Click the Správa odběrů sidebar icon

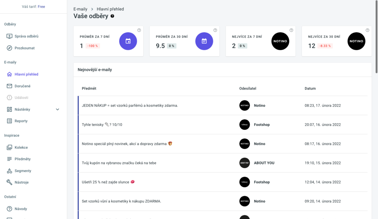click(x=9, y=36)
